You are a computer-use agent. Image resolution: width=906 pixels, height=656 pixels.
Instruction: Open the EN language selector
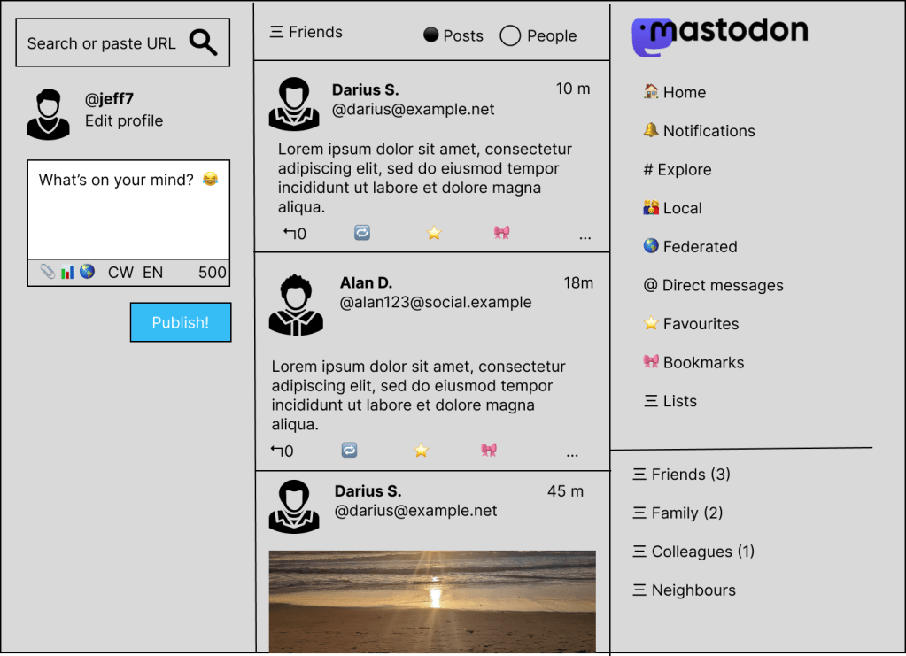pyautogui.click(x=153, y=273)
